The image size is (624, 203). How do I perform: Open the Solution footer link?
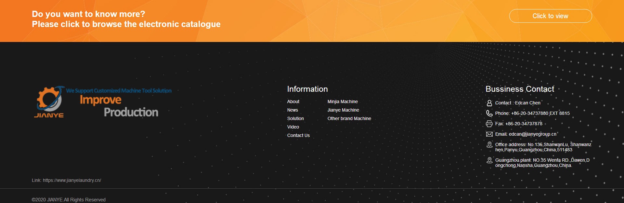point(295,118)
